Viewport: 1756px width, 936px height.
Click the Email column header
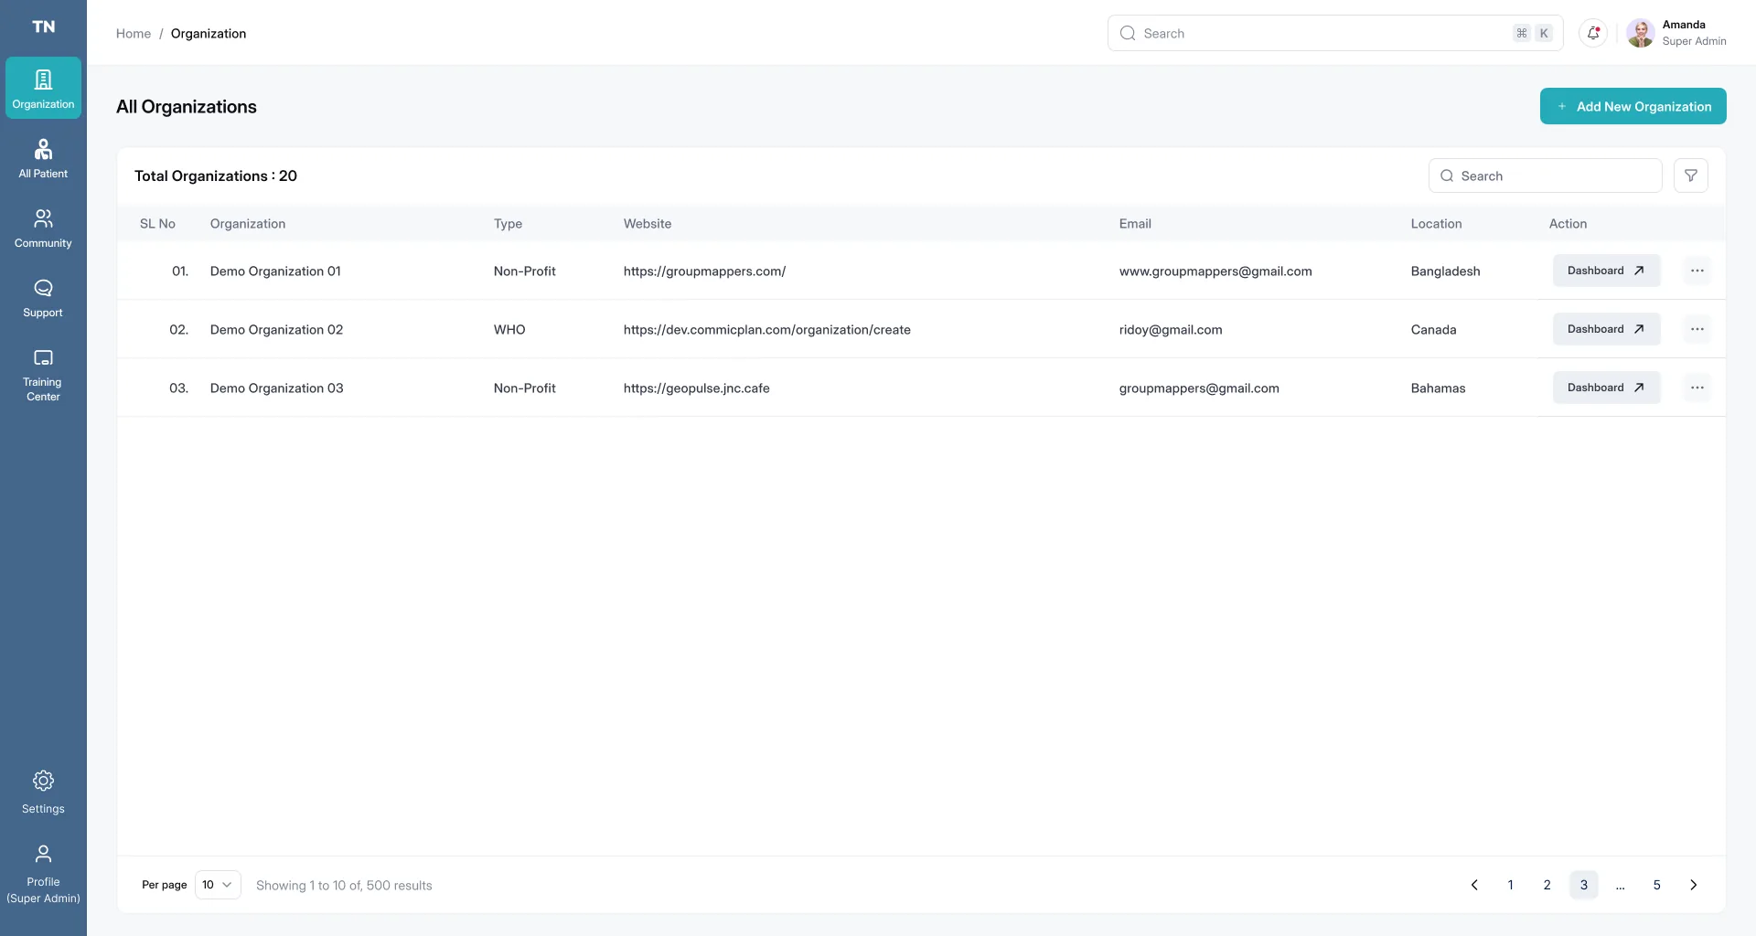pos(1135,224)
